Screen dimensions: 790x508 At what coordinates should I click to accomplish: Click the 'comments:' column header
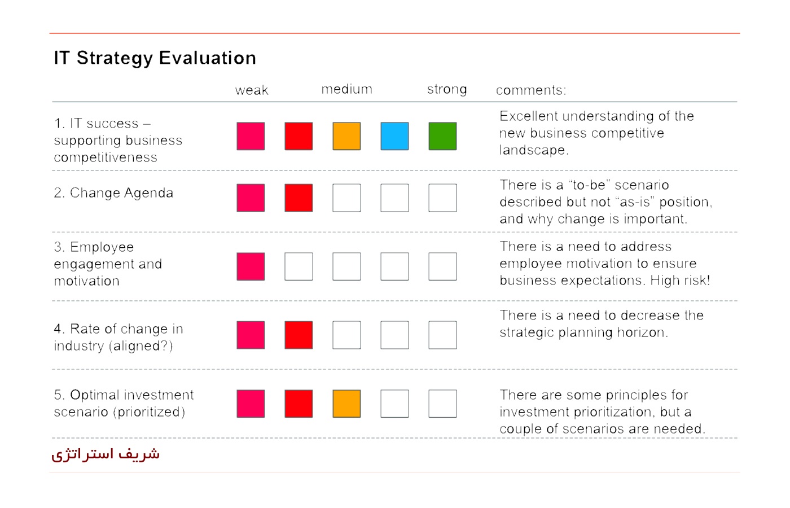(x=531, y=90)
